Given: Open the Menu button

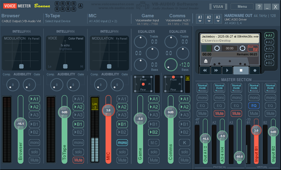Looking at the screenshot, I should tap(242, 7).
